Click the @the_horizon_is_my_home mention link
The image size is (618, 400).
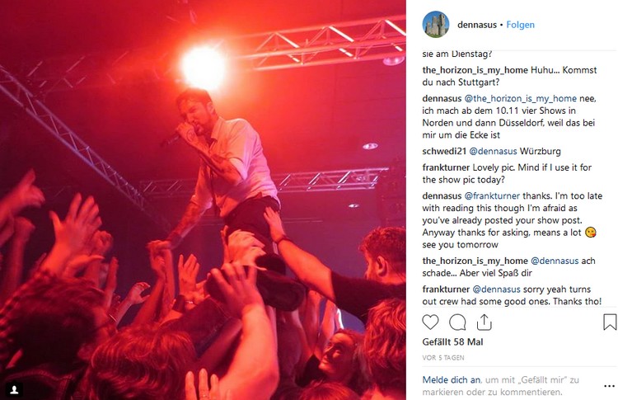(x=520, y=98)
